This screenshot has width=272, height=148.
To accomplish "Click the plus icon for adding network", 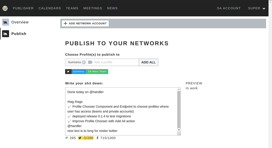I will [x=65, y=24].
